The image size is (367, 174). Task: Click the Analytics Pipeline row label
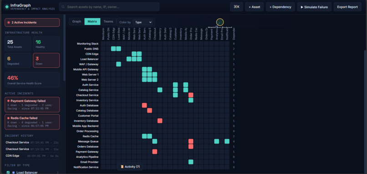click(87, 157)
